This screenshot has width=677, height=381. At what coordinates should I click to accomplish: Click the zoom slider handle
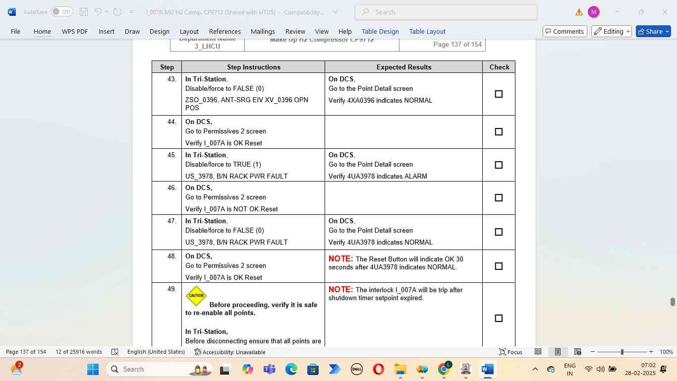(622, 352)
